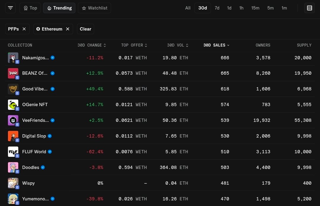This screenshot has width=320, height=206.
Task: Open the OGenie NFT name link
Action: pos(35,105)
